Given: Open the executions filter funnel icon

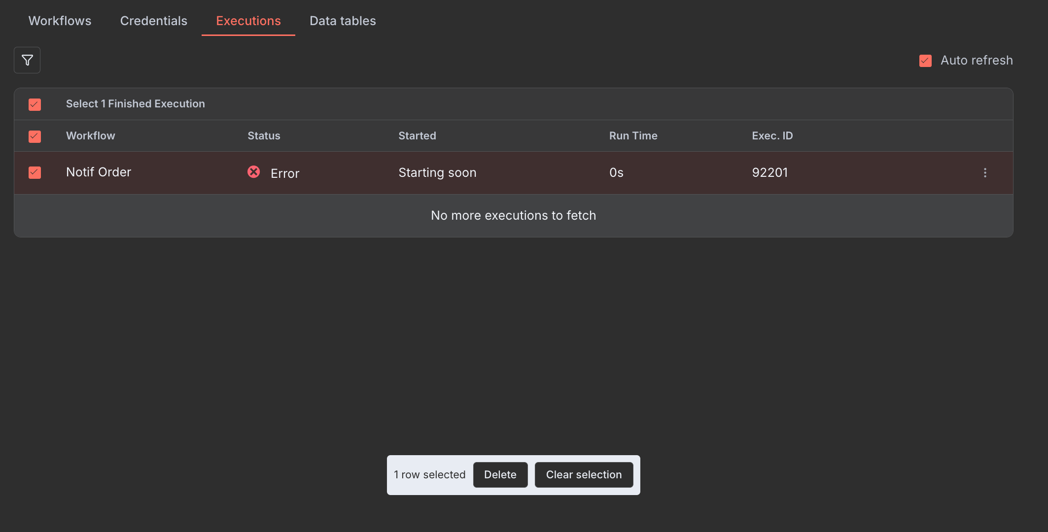Looking at the screenshot, I should point(27,60).
